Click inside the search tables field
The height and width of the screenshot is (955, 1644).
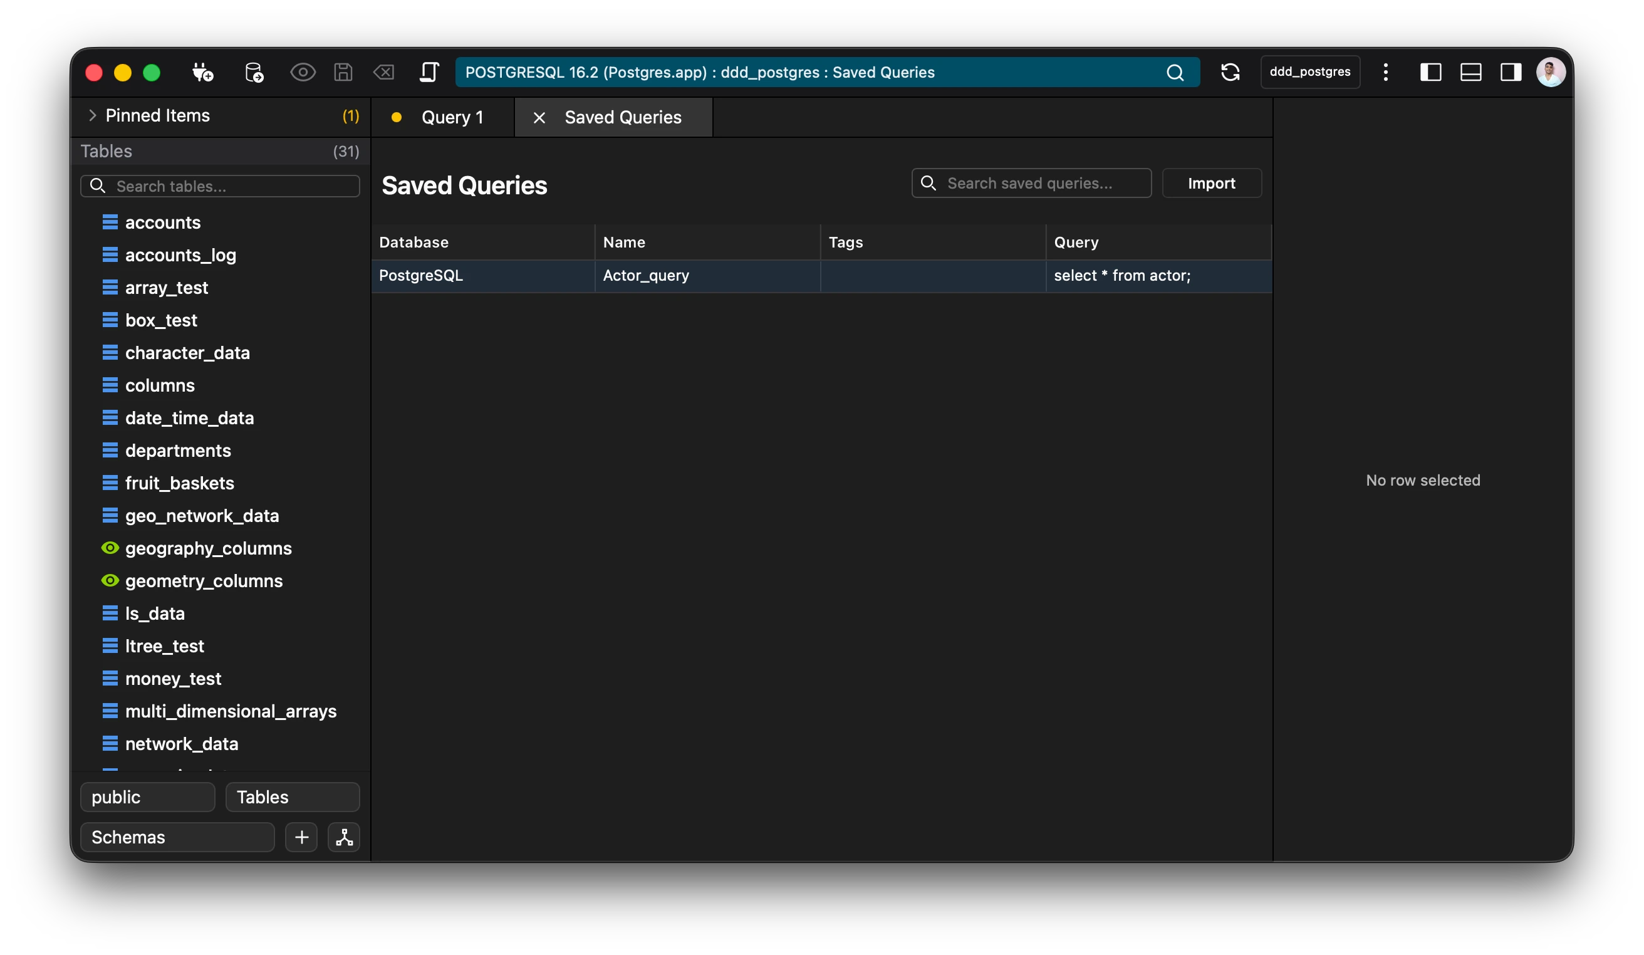220,186
